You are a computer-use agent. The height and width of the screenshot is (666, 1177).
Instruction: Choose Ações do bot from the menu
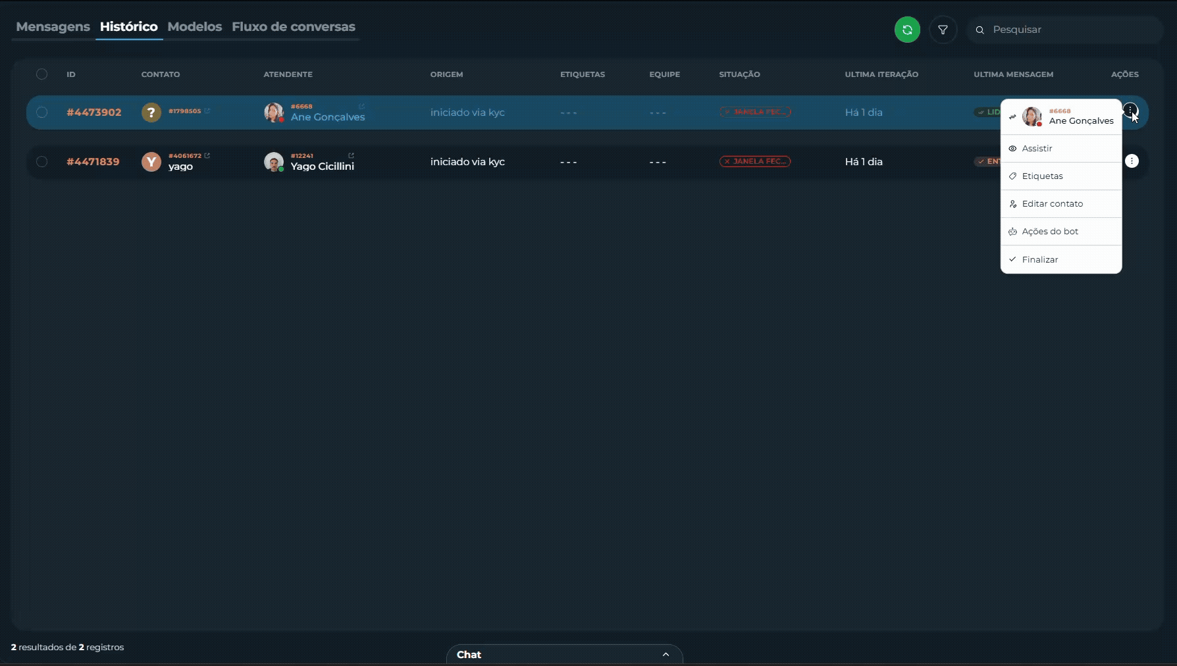(1061, 232)
